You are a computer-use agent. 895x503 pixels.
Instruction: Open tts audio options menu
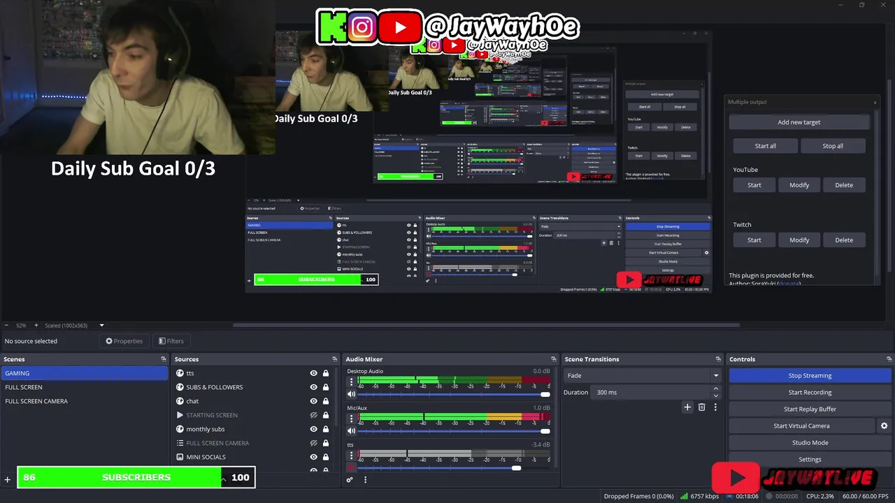tap(352, 455)
